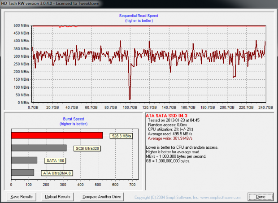Click the HD Tach RW title bar text
The width and height of the screenshot is (278, 203).
(x=50, y=4)
